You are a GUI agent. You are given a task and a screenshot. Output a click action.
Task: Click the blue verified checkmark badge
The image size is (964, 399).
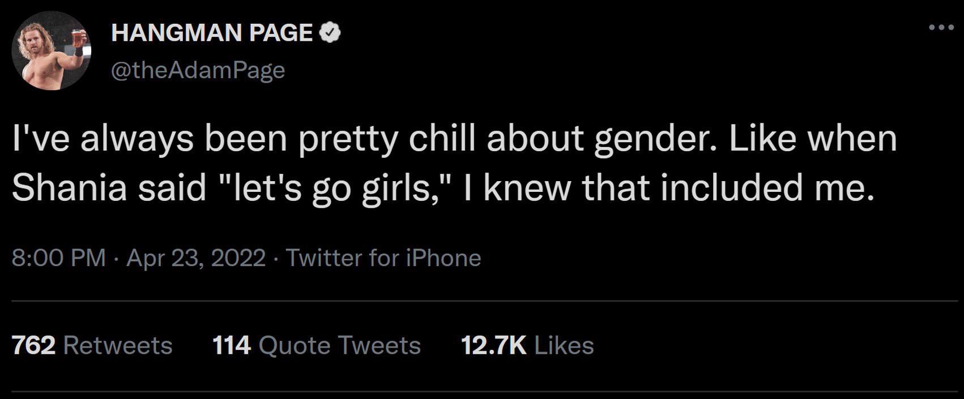pos(330,33)
